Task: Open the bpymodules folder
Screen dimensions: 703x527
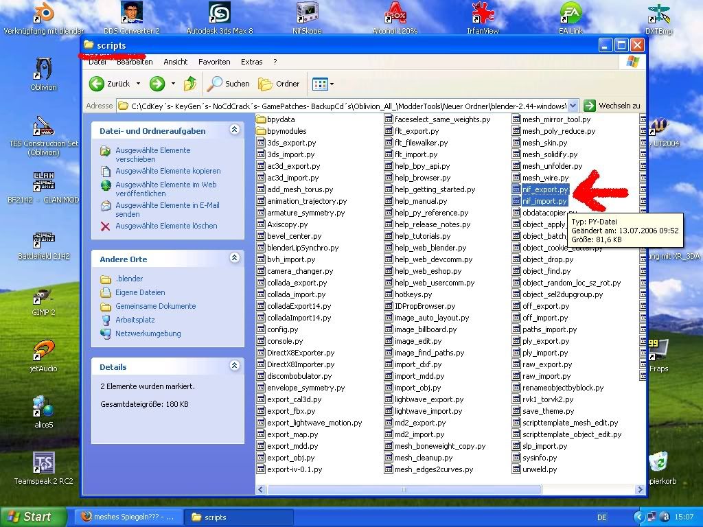Action: point(286,131)
